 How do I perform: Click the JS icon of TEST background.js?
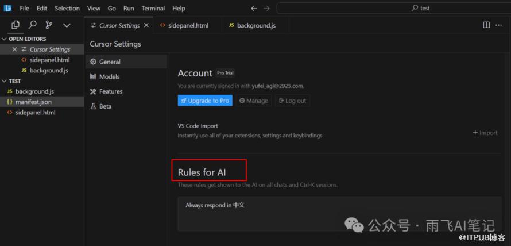click(10, 91)
